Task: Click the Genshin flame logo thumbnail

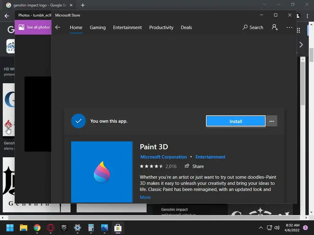Action: pos(8,124)
